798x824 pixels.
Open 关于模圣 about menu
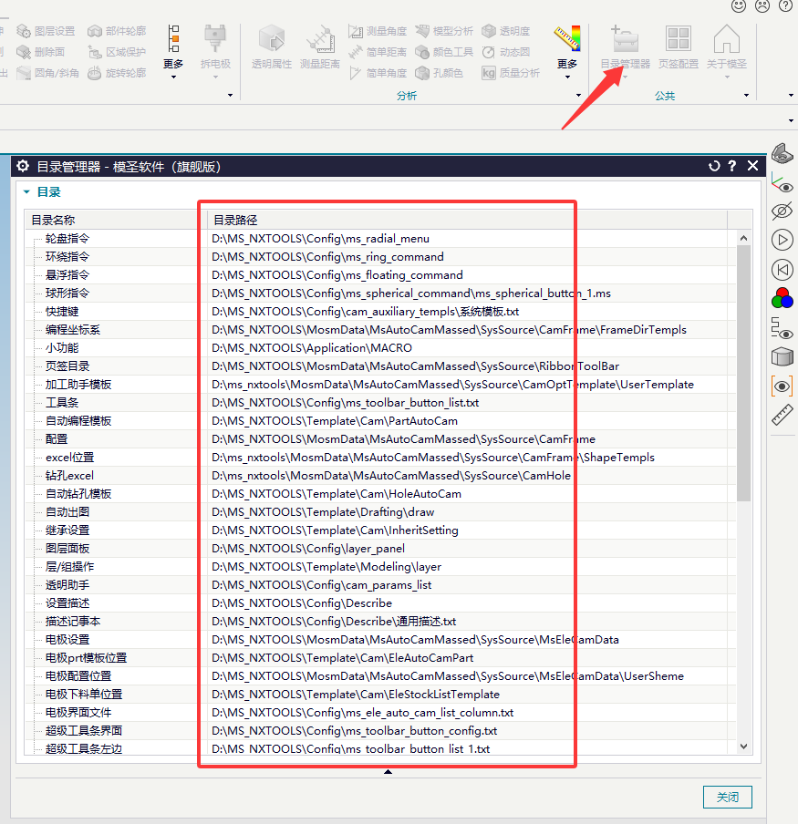click(x=727, y=47)
